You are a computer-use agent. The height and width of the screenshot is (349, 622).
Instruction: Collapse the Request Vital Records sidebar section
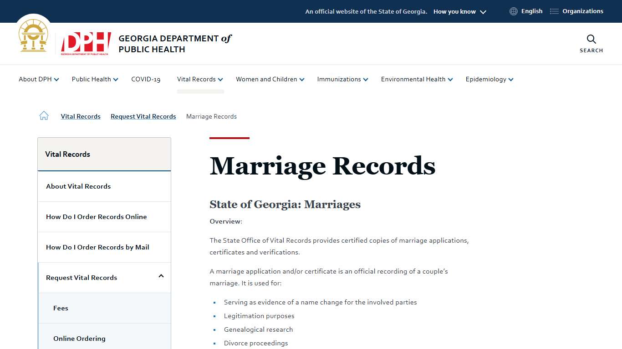tap(161, 276)
